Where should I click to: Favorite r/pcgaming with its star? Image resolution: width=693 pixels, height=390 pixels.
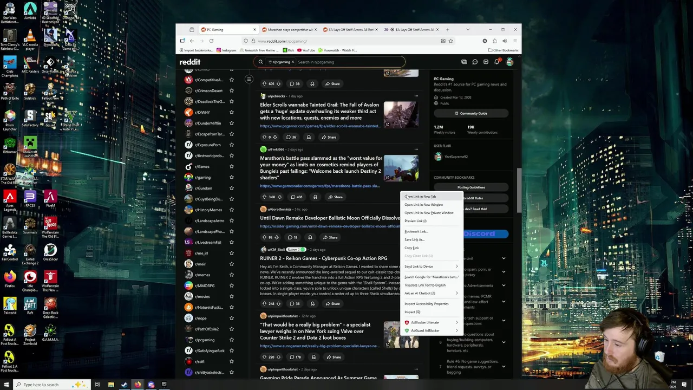pos(231,340)
